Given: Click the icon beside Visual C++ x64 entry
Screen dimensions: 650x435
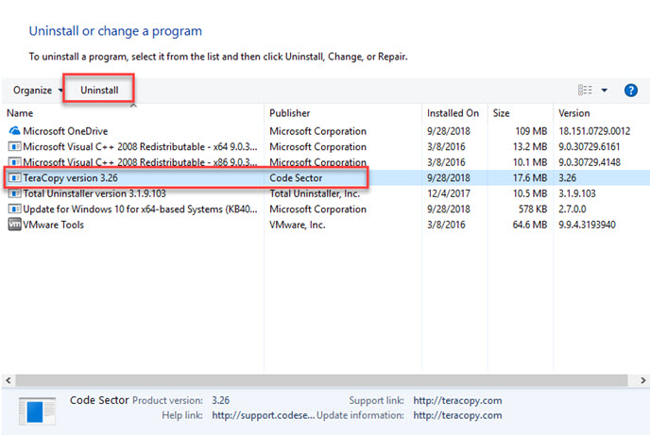Looking at the screenshot, I should [x=14, y=146].
